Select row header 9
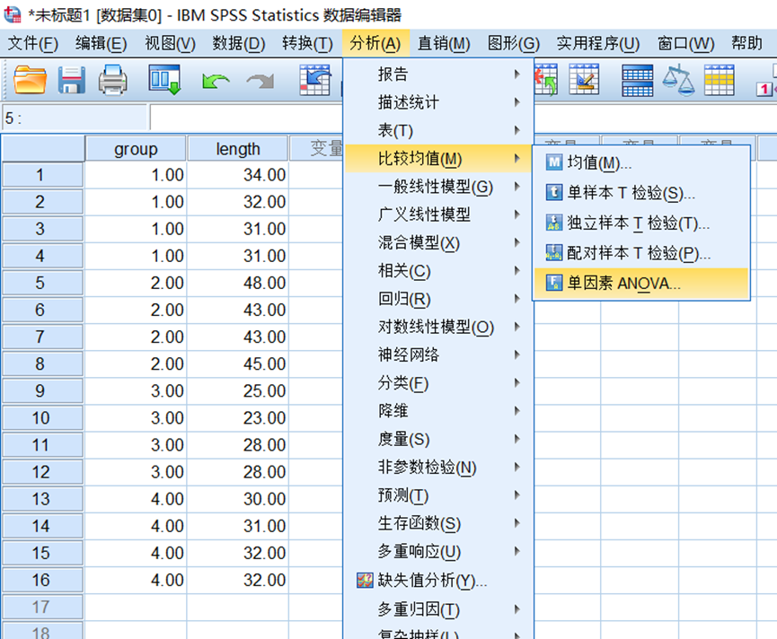The image size is (777, 639). (42, 391)
